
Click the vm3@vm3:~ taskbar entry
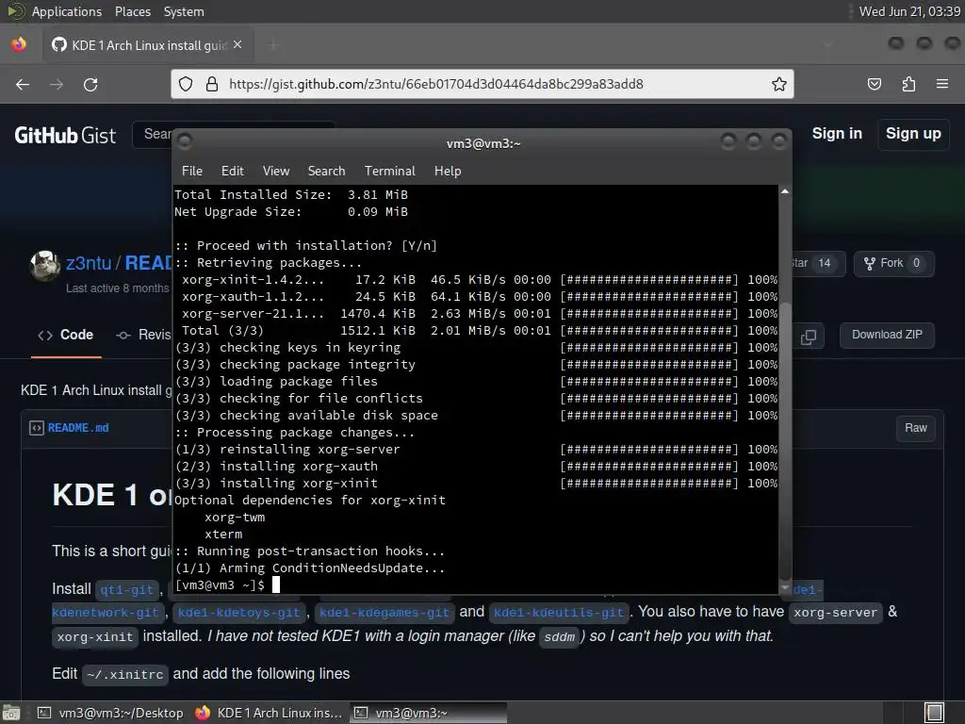point(429,713)
